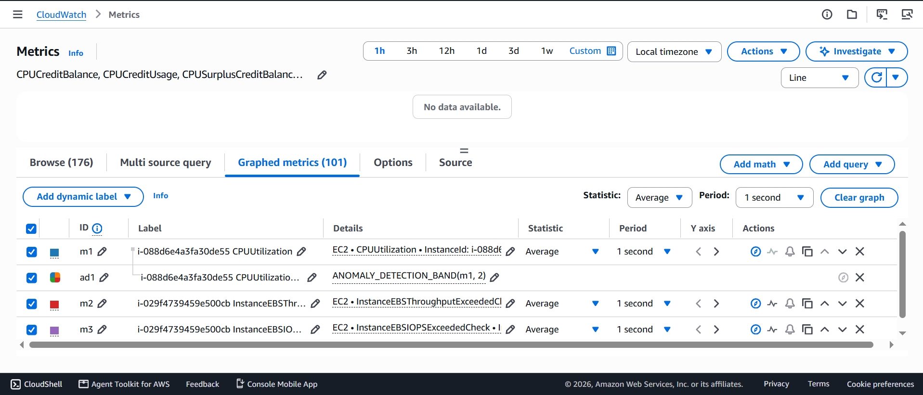Edit the graph title with pencil icon

[x=322, y=75]
